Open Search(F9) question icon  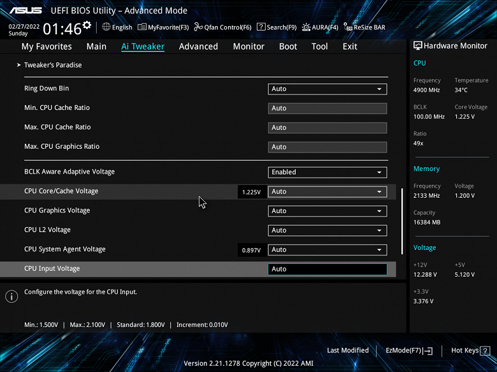point(261,27)
